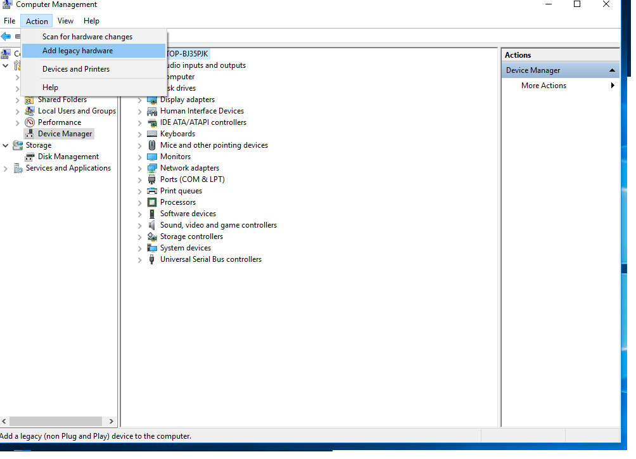Click the Network adapters icon

(x=152, y=168)
